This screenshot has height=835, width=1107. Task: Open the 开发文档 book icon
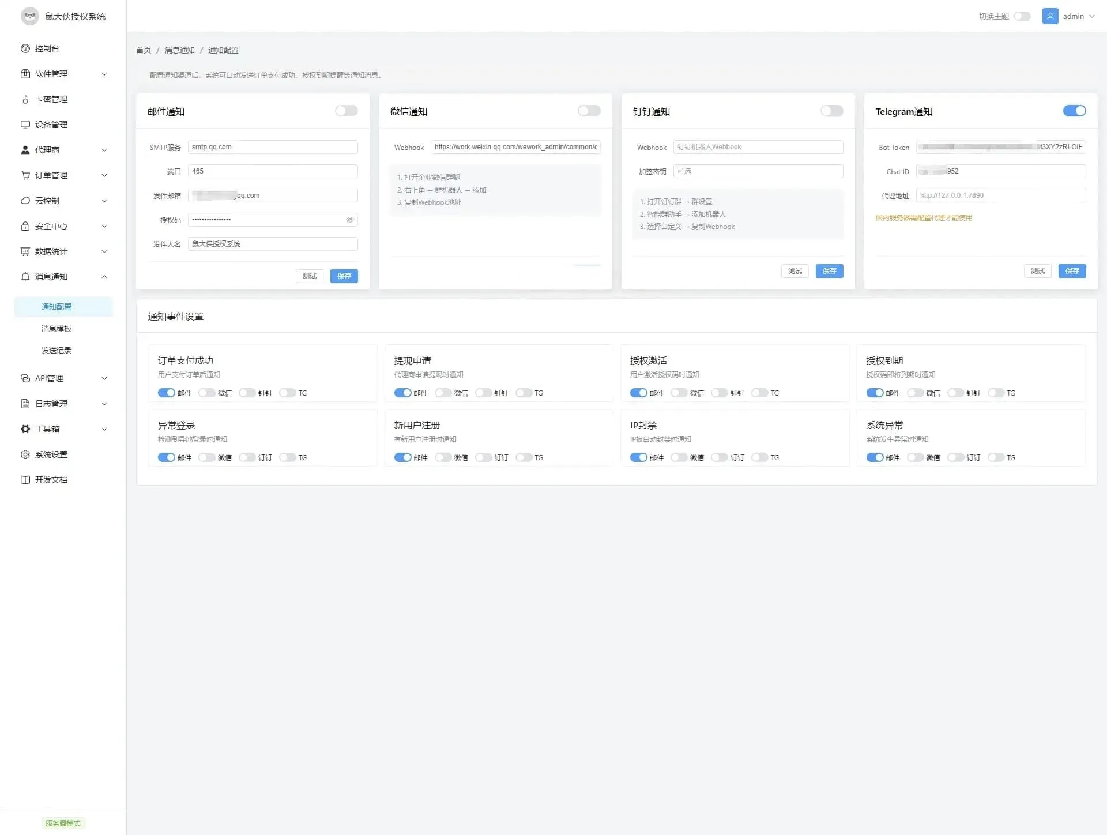pos(25,480)
